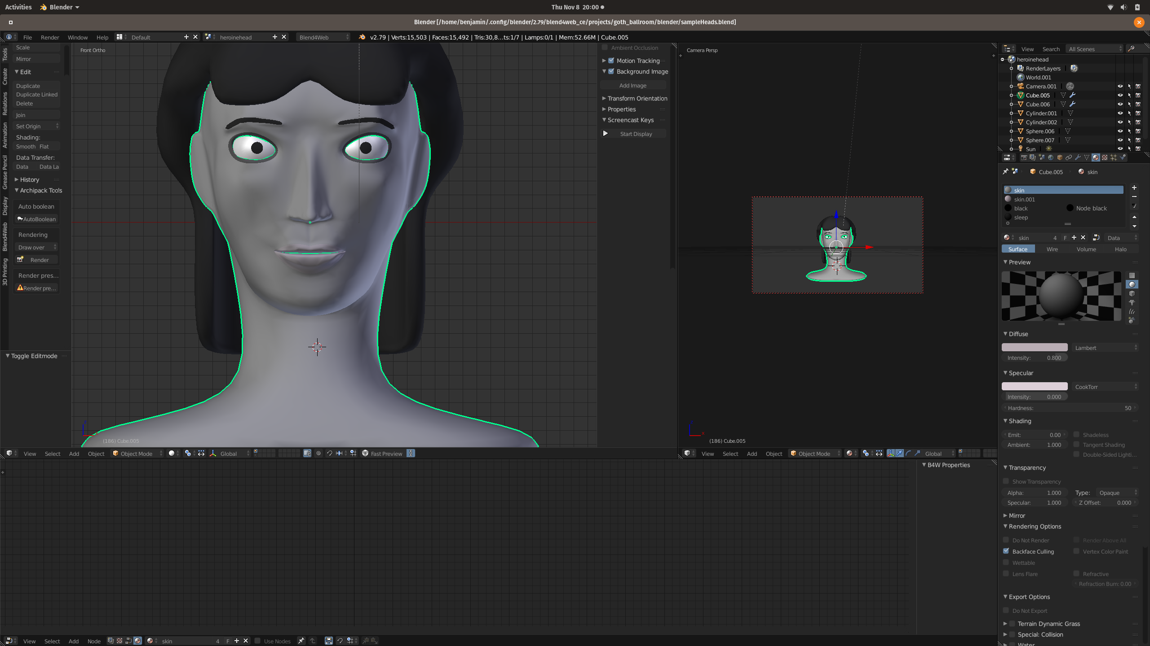This screenshot has height=646, width=1150.
Task: Hide Cube.006 using its eye icon
Action: coord(1120,104)
